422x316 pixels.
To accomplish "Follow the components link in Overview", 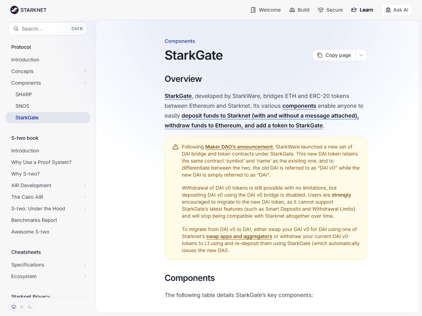I will (x=299, y=106).
